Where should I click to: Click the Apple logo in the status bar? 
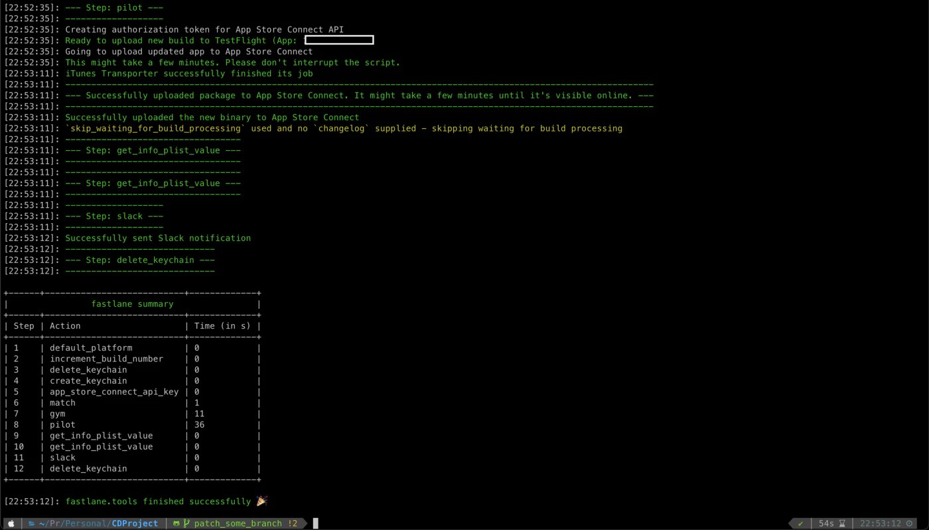click(x=11, y=523)
